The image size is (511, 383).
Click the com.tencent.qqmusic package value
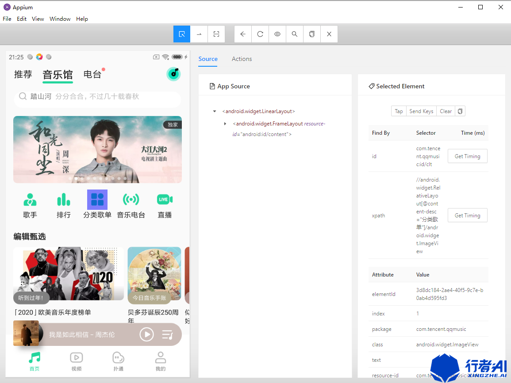coord(441,329)
